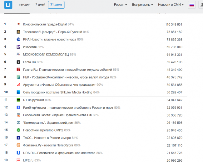Click the Rossiyskaya Gazeta RG icon
203x162 pixels.
click(18, 115)
